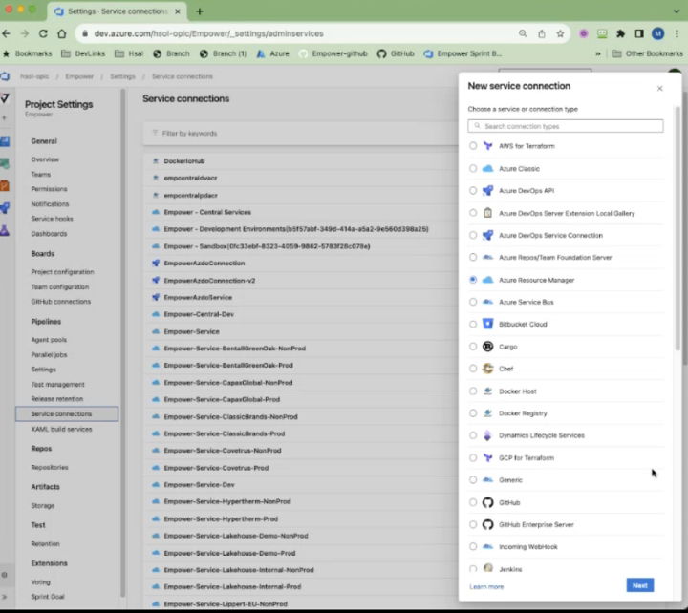Click the Project Settings sidebar scrollbar
This screenshot has width=688, height=613.
(122, 342)
